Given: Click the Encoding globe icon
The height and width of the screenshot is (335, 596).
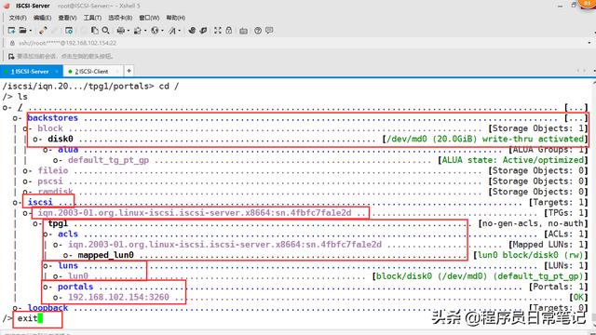Looking at the screenshot, I should tap(155, 31).
